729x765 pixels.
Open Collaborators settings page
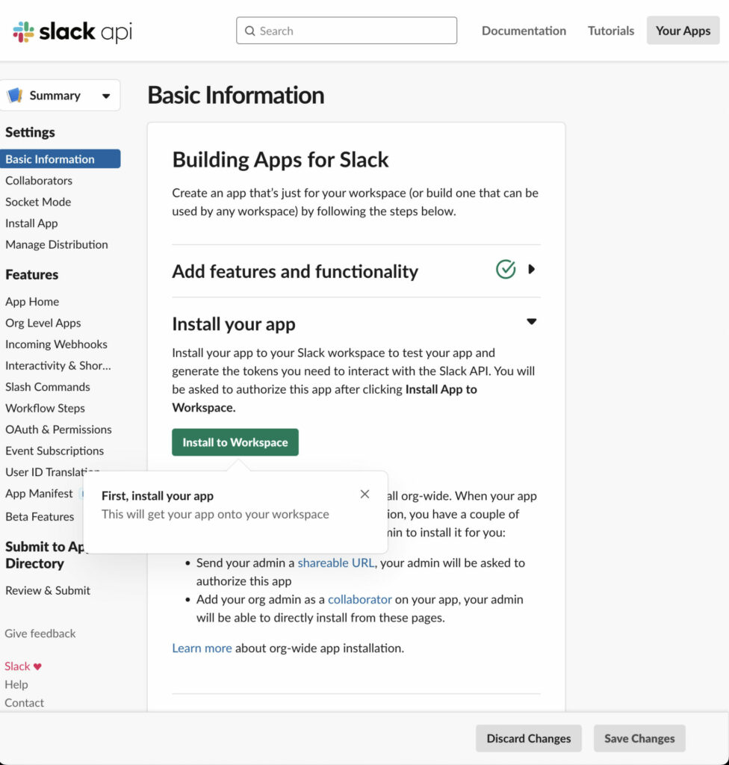click(x=39, y=181)
